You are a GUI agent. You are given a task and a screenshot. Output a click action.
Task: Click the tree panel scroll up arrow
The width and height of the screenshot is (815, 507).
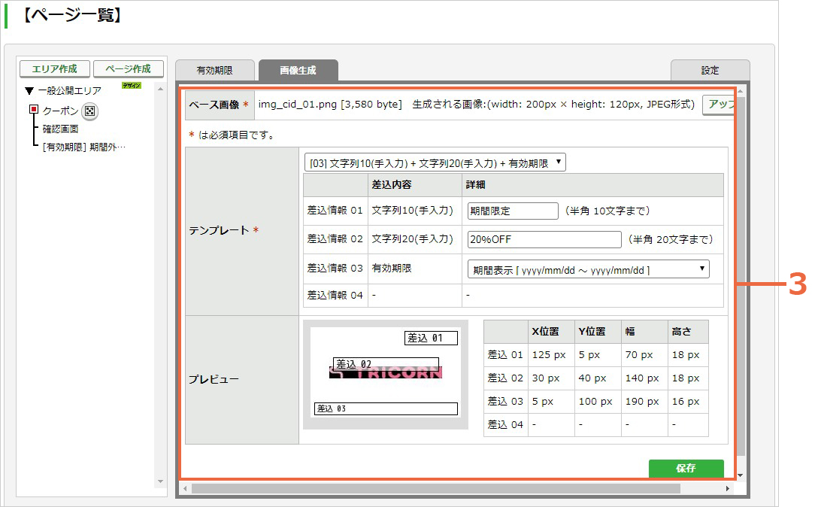pyautogui.click(x=161, y=90)
